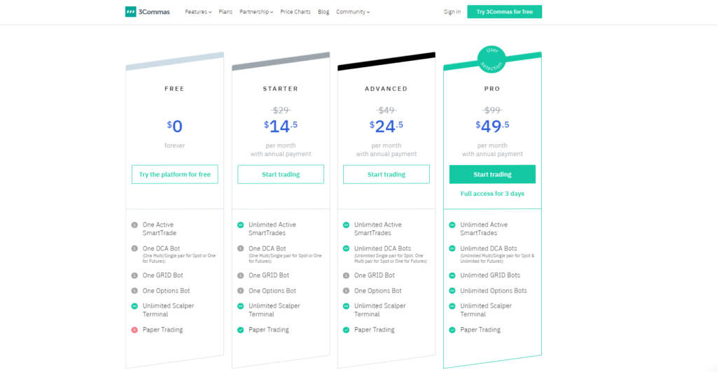The height and width of the screenshot is (372, 717).
Task: Click Start trading under Pro plan
Action: coord(492,174)
